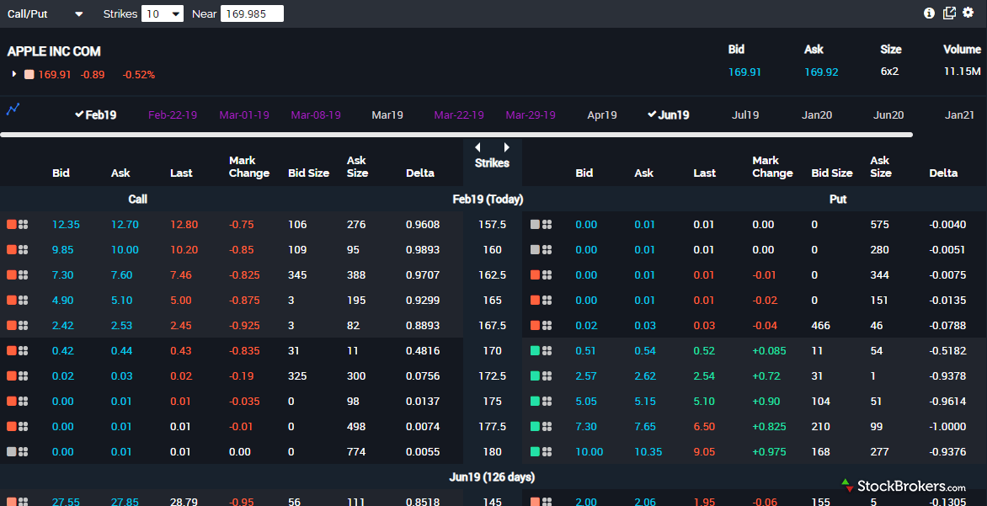
Task: Click the grid icon for 180 put
Action: (x=547, y=451)
